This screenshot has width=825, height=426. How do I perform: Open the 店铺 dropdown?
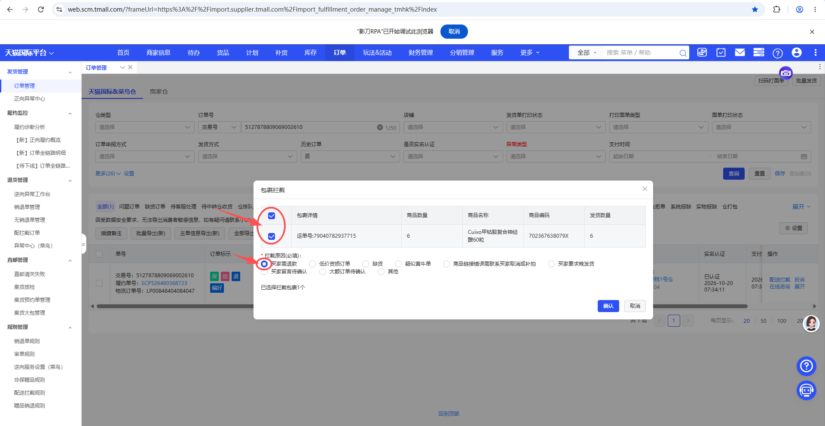pyautogui.click(x=453, y=127)
